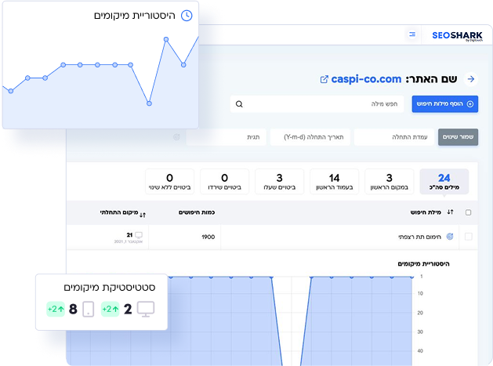Screen dimensions: 493x366
Task: Toggle the sidebar menu hamburger icon
Action: point(412,34)
